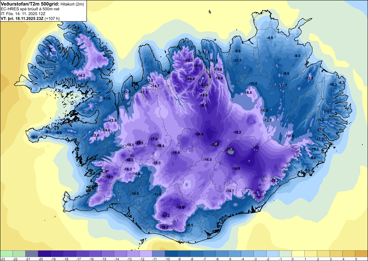This screenshot has height=261, width=368.
Task: Click the -14.0 temperature label
Action: coord(136,173)
